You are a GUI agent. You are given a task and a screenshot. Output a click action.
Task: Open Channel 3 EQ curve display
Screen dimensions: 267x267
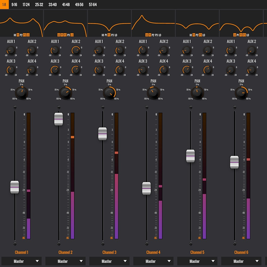110,23
